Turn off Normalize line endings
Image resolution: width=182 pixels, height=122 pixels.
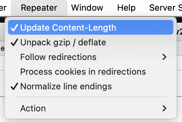[91, 86]
